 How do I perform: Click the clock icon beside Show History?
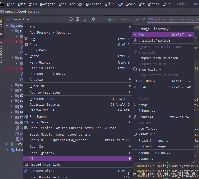135,69
